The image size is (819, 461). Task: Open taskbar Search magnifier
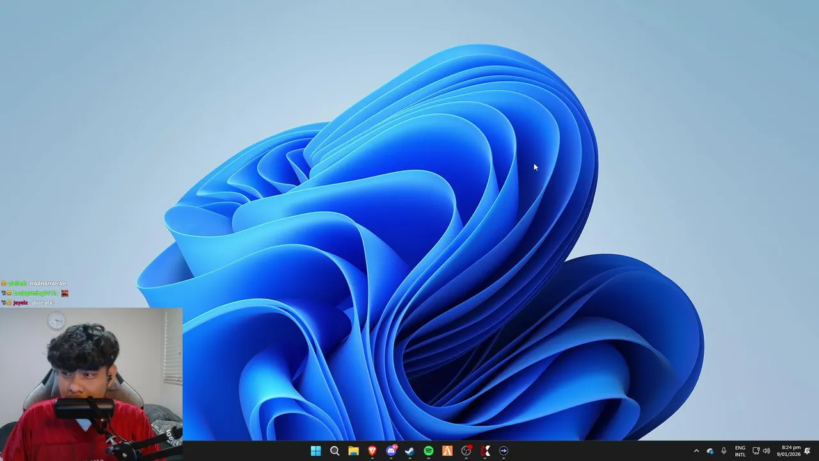[x=335, y=451]
